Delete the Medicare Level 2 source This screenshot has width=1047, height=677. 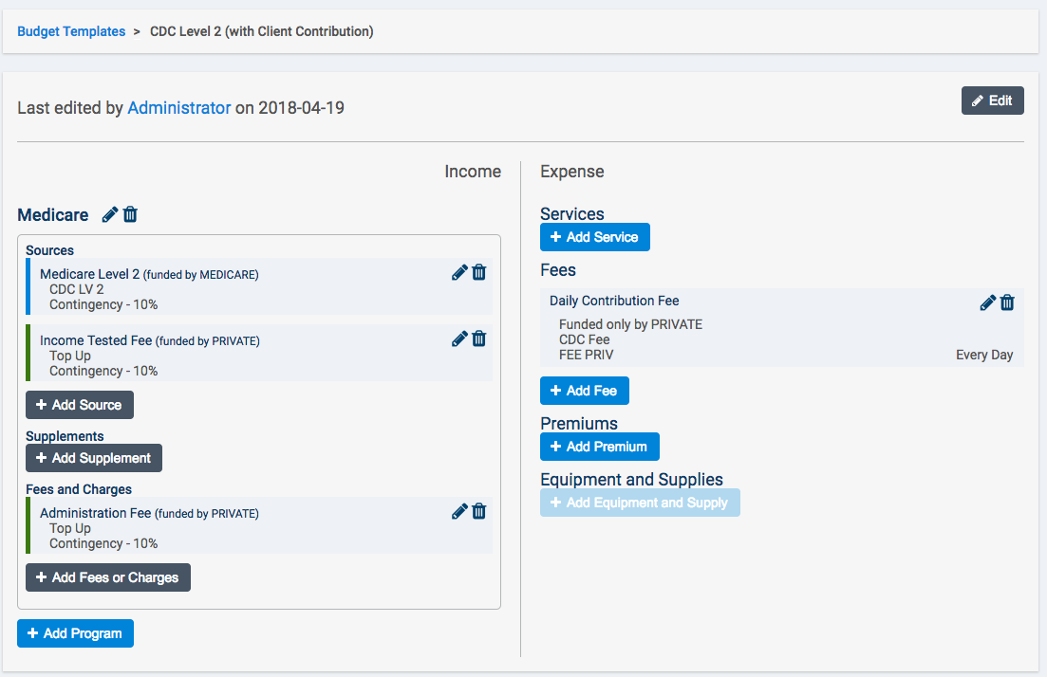(479, 273)
